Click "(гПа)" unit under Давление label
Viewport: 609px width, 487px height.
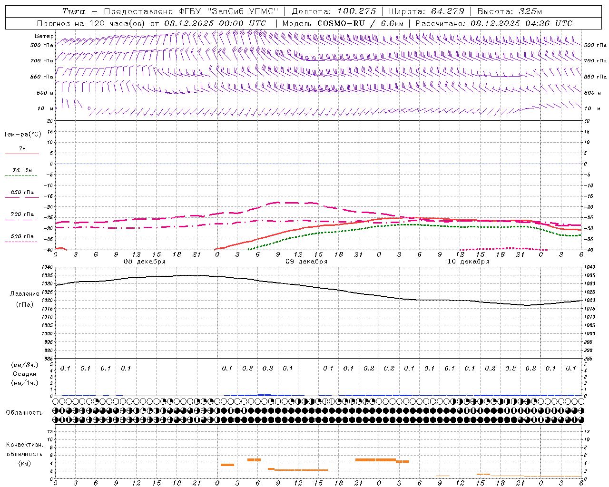[25, 305]
